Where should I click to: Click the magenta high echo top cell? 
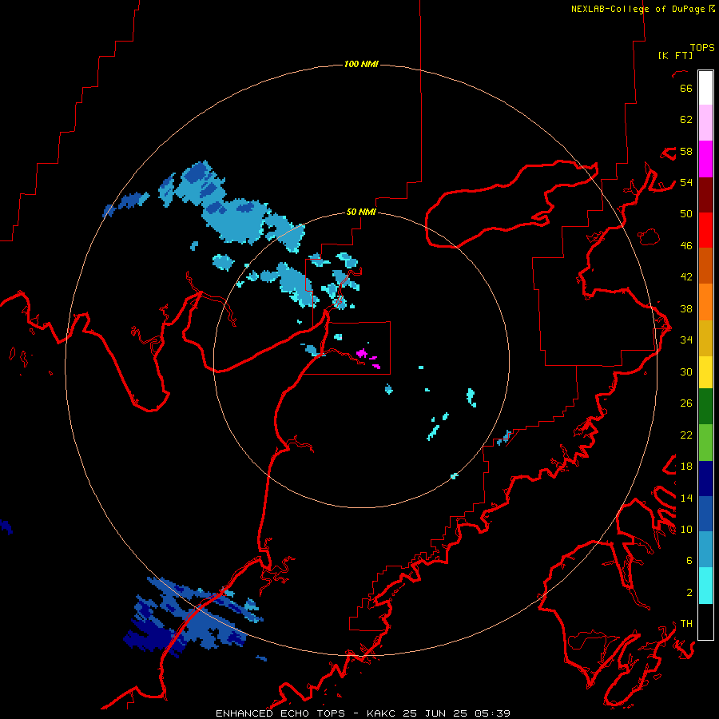(x=362, y=352)
